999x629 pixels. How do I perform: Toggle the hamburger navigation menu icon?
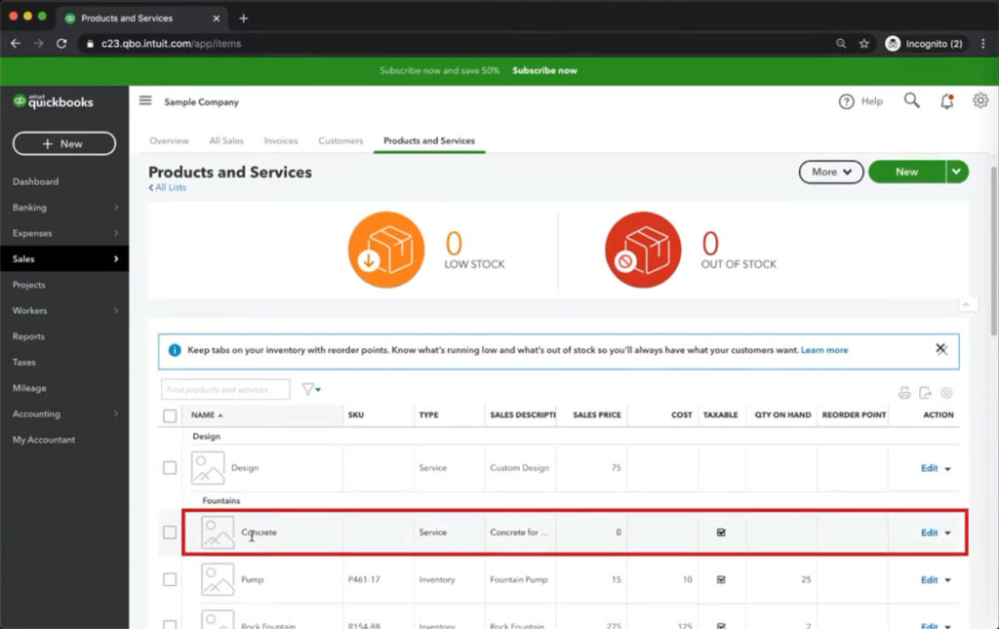(x=145, y=101)
